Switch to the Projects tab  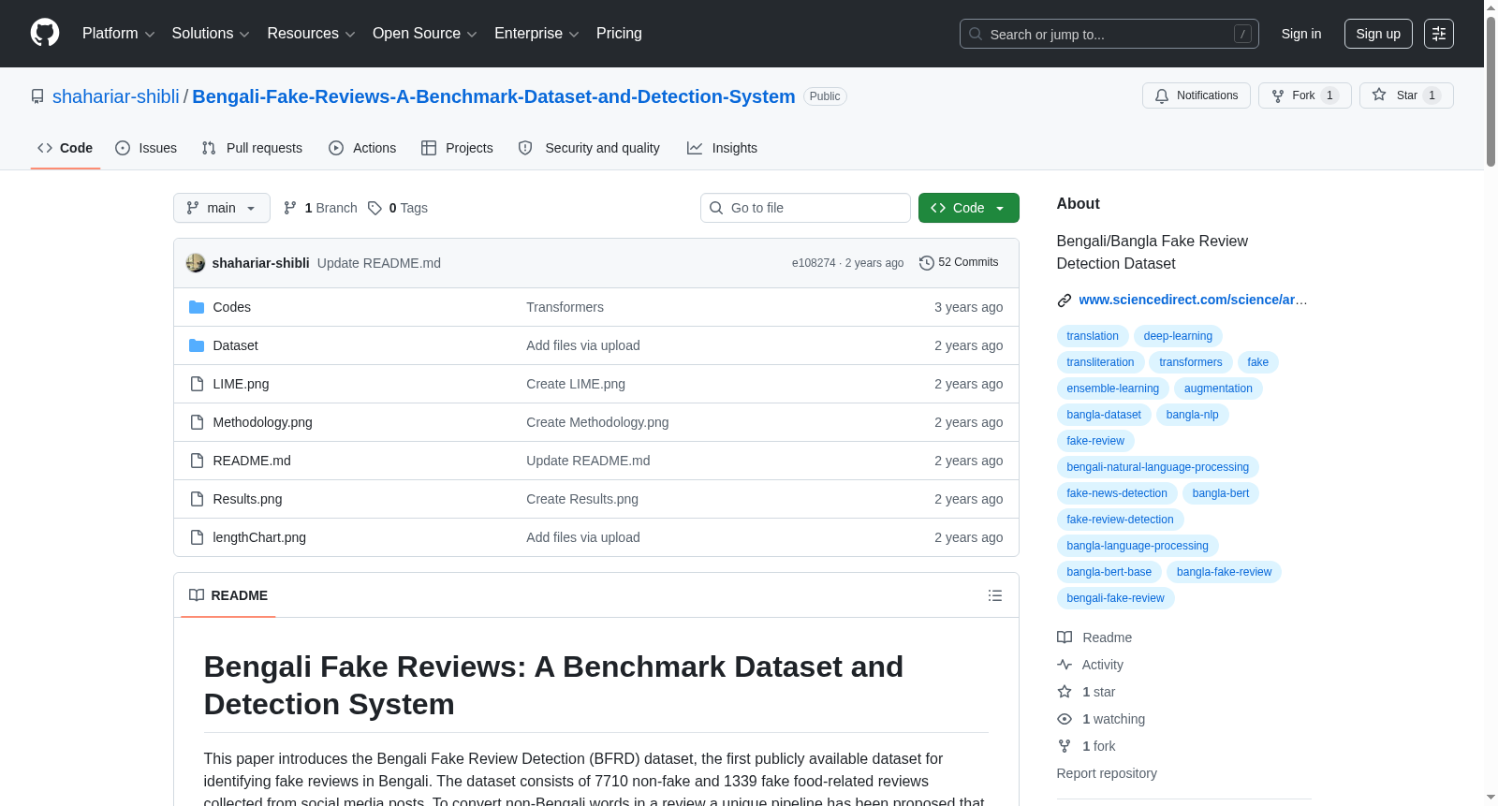click(x=457, y=148)
